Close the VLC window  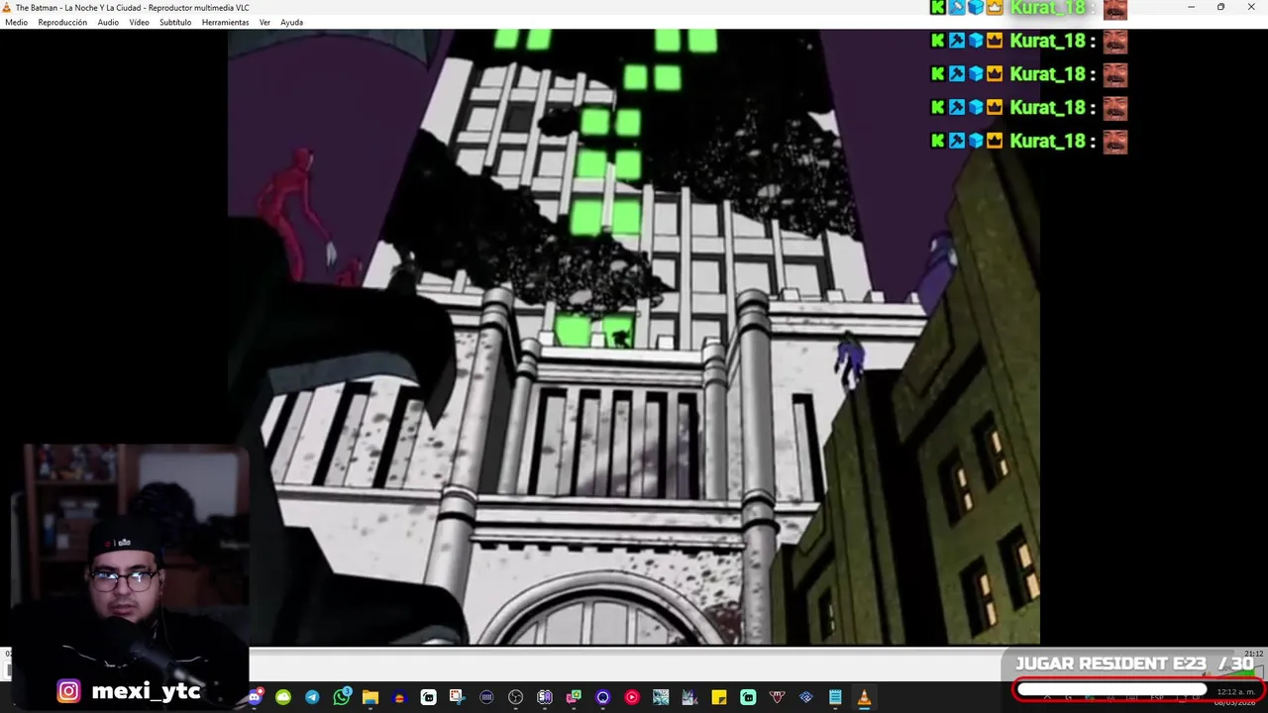click(x=1251, y=7)
